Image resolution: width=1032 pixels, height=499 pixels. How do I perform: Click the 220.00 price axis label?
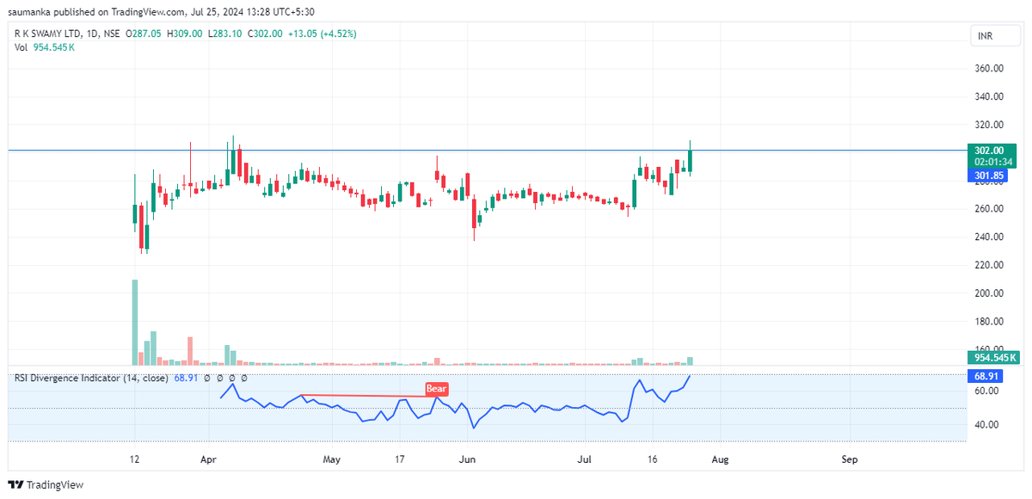coord(990,265)
